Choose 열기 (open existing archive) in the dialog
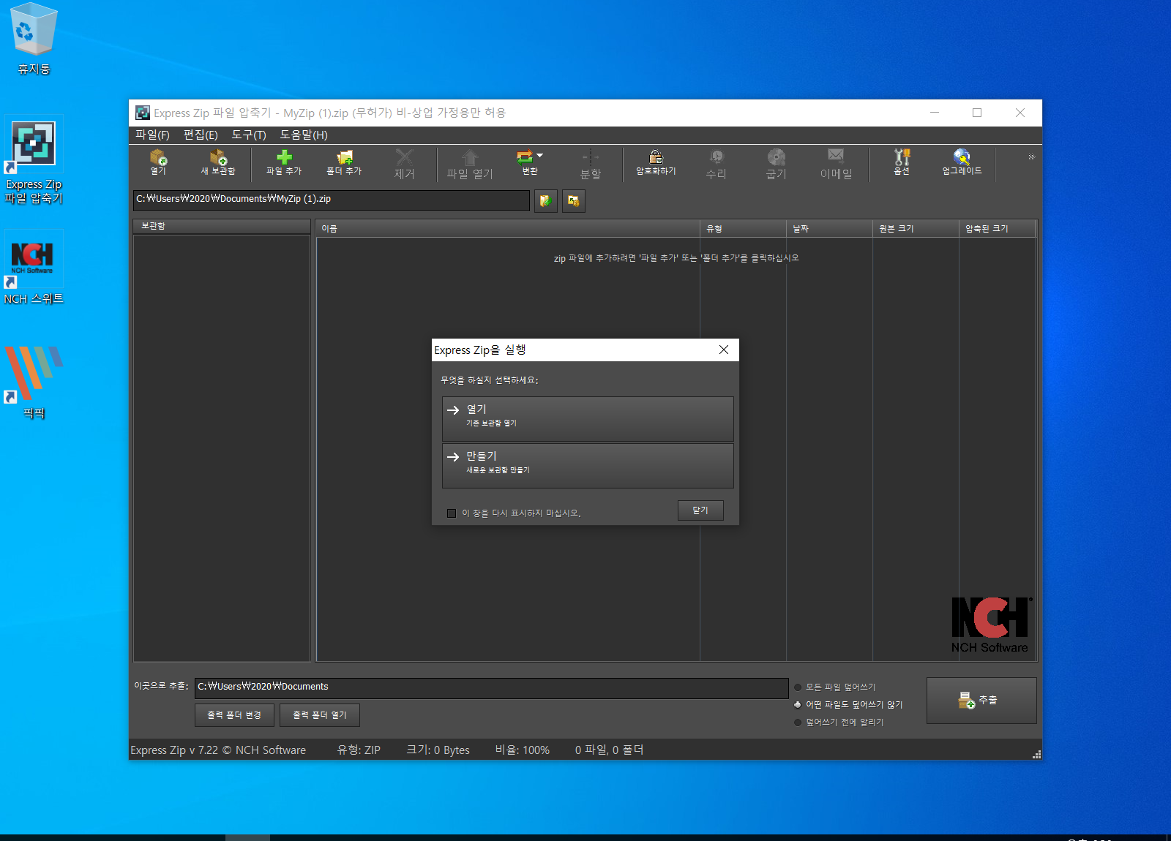The image size is (1171, 841). [588, 419]
